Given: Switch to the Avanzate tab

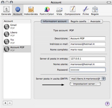Looking at the screenshot, I should [x=96, y=21].
